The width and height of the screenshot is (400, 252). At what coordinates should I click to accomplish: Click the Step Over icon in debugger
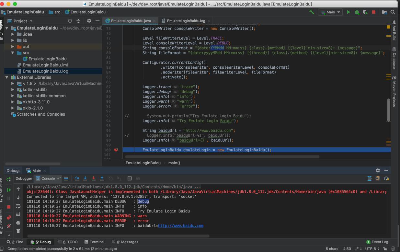tap(77, 178)
